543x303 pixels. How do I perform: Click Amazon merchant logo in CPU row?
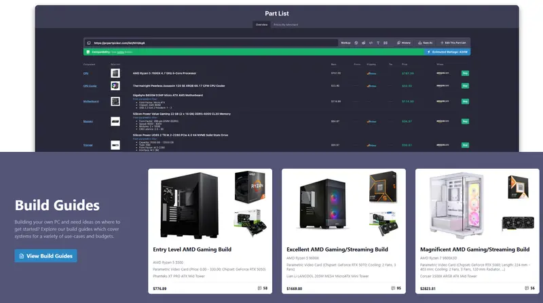tap(443, 73)
